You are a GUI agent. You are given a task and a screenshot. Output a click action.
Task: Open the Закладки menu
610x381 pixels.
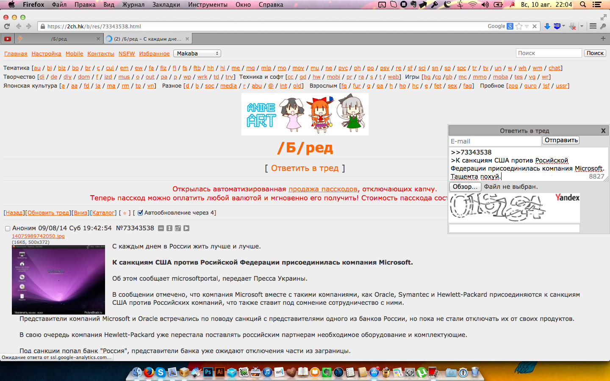166,5
